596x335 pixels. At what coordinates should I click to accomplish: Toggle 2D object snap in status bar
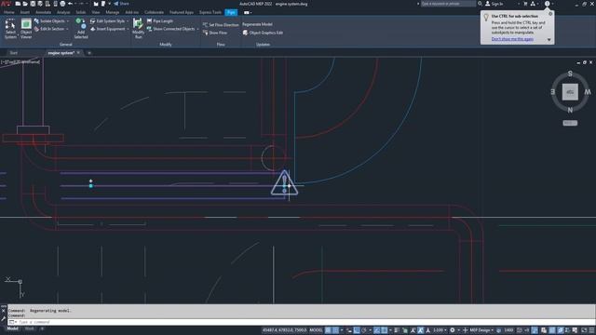click(x=385, y=330)
